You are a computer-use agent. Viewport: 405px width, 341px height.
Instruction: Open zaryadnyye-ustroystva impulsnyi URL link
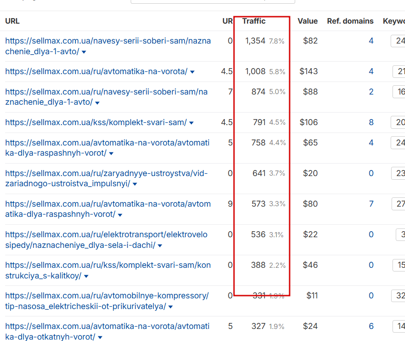click(x=107, y=178)
